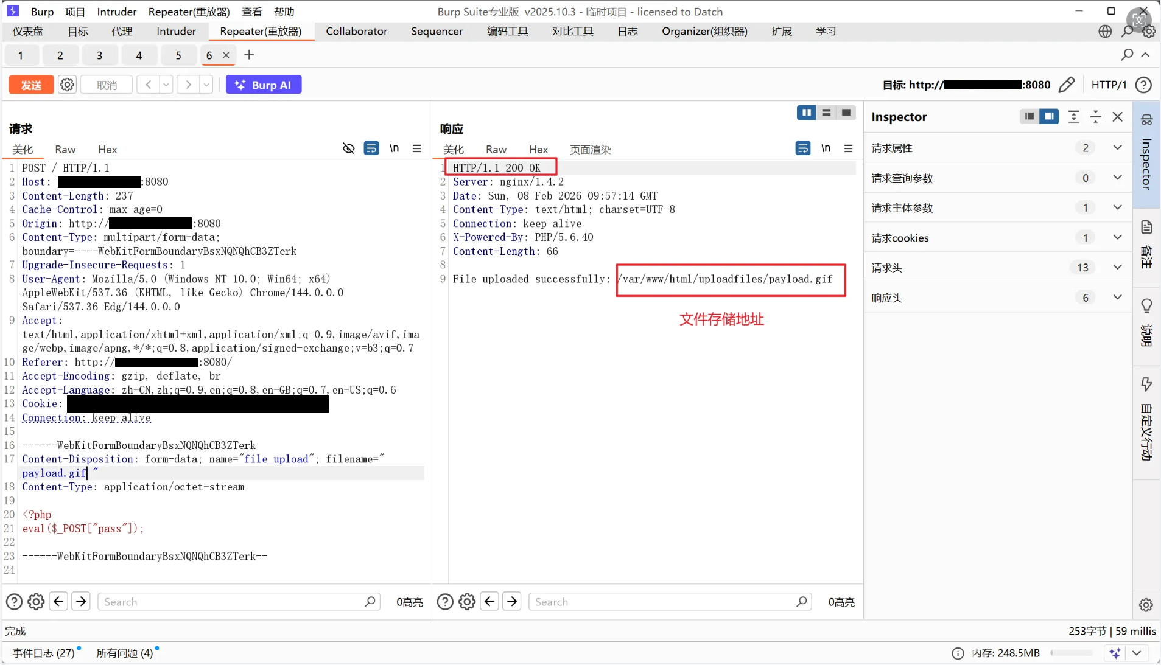This screenshot has height=665, width=1161.
Task: Open response search help icon
Action: pos(446,602)
